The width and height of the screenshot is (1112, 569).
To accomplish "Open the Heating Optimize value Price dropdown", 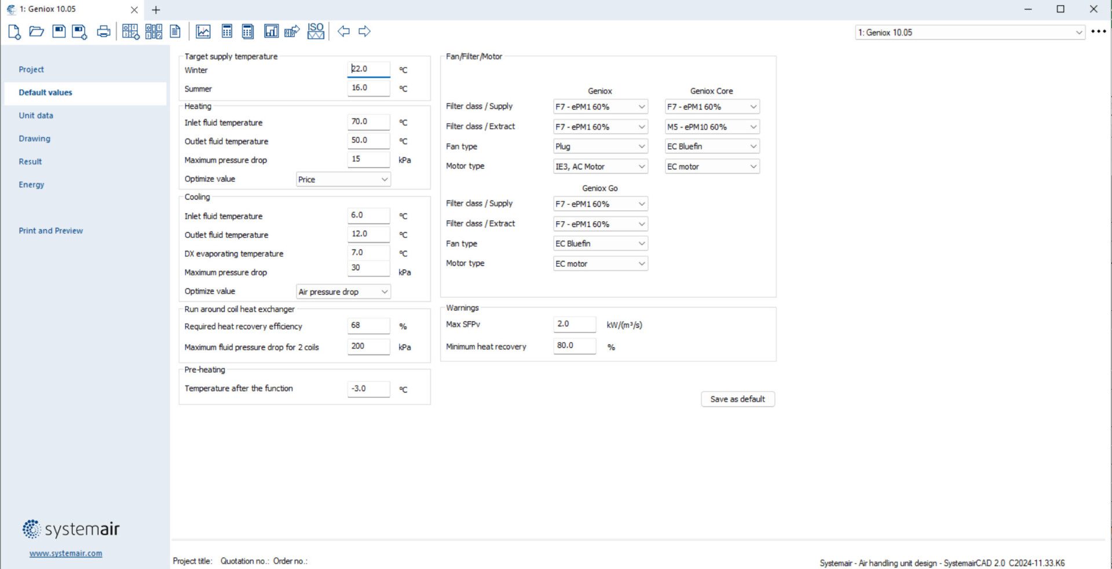I will [343, 179].
